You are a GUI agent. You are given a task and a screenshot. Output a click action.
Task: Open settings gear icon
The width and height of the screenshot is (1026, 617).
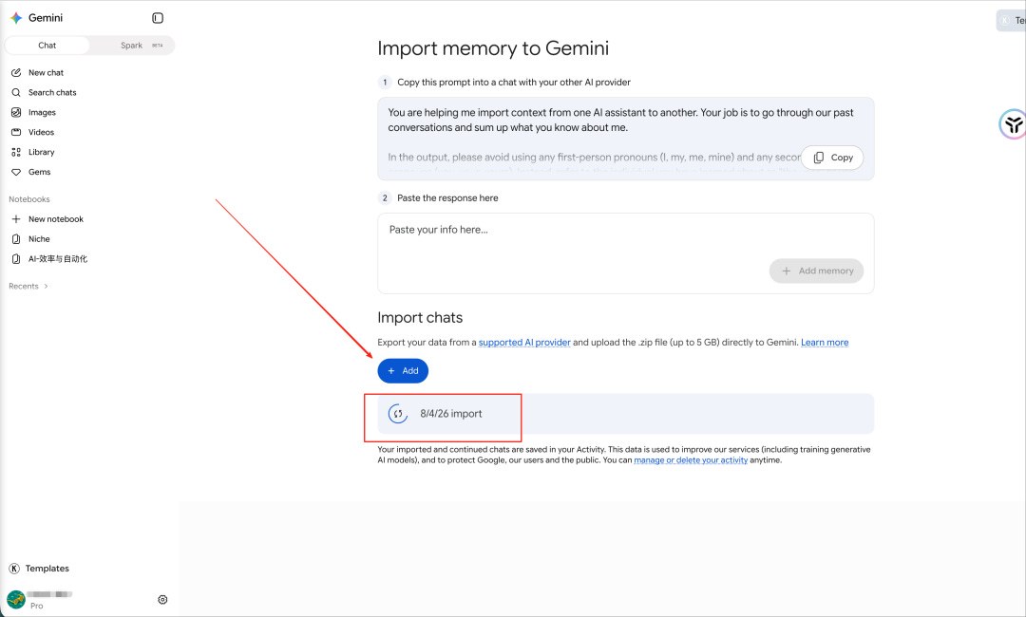(163, 599)
